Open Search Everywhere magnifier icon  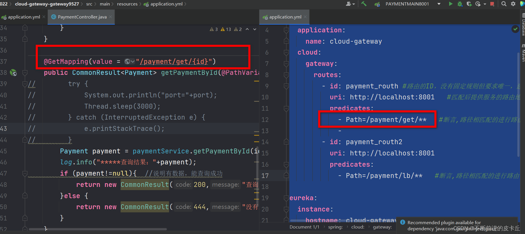504,4
